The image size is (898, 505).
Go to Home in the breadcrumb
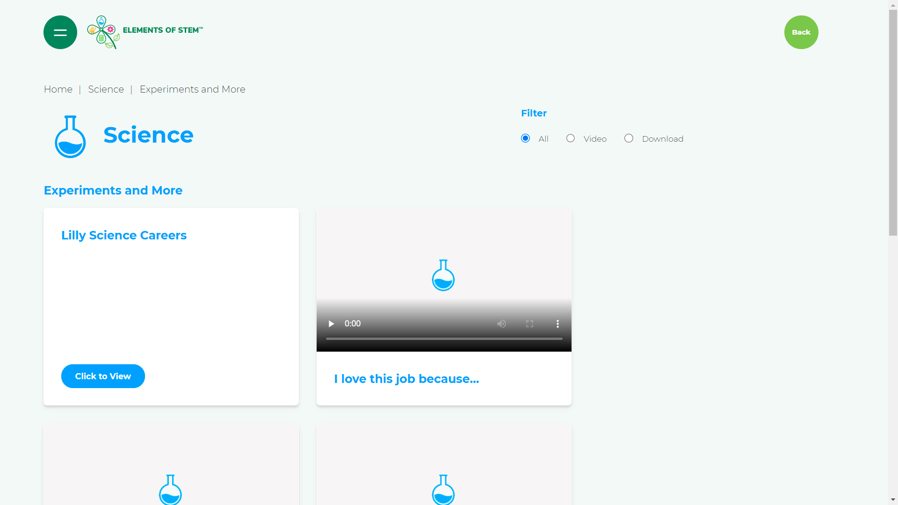click(58, 89)
